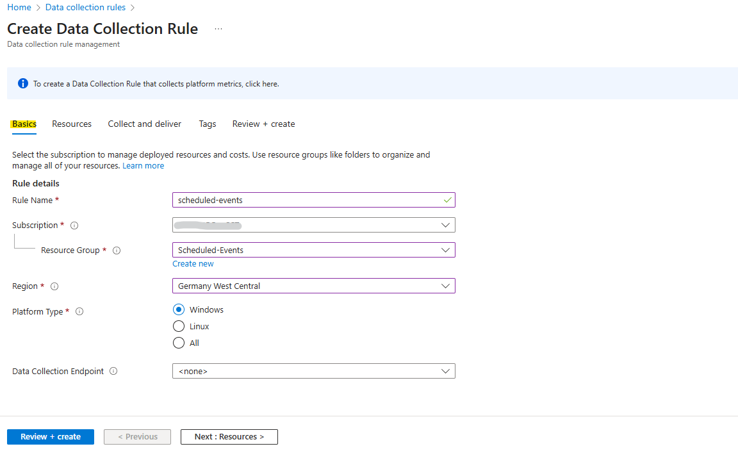Select the All platform radio button

178,343
